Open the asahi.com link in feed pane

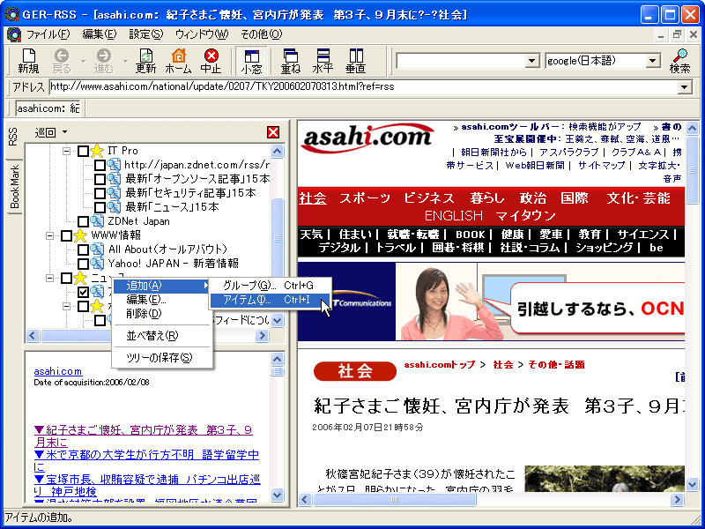(58, 371)
